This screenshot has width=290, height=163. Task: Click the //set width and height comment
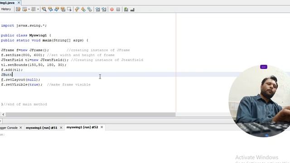click(81, 55)
